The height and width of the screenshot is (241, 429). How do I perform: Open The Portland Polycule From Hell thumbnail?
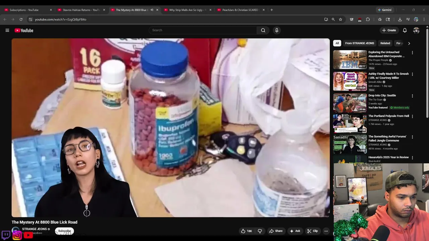tap(350, 123)
